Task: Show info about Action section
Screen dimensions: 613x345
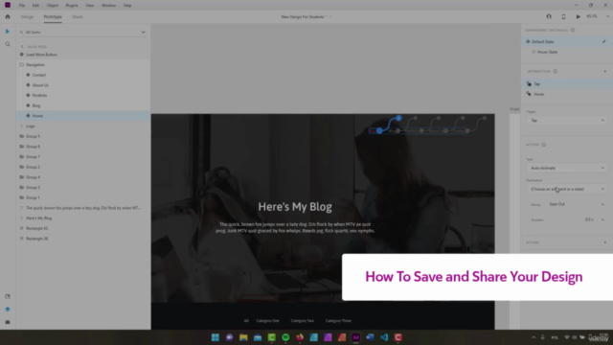Action: coord(544,145)
